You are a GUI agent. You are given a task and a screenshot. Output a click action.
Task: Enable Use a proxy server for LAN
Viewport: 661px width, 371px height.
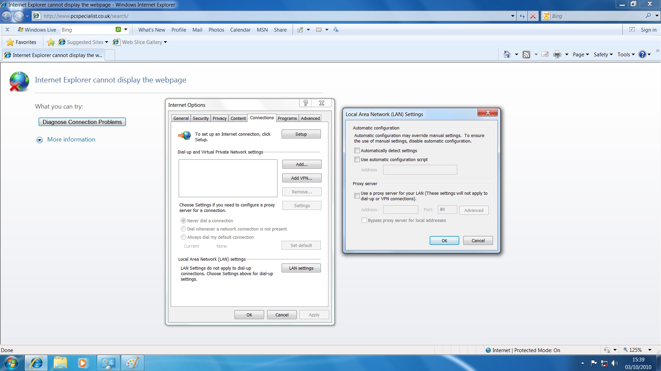click(357, 196)
